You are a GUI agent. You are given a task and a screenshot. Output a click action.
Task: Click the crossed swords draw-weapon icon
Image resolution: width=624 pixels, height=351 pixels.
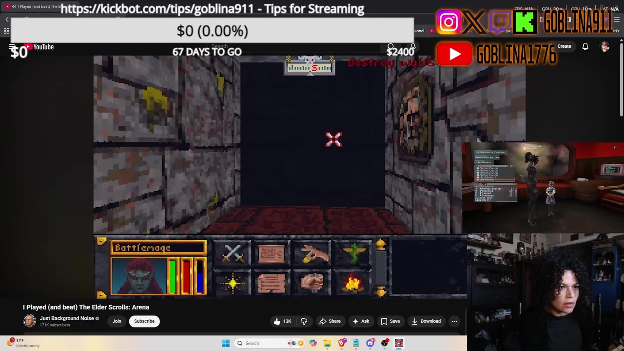click(232, 253)
